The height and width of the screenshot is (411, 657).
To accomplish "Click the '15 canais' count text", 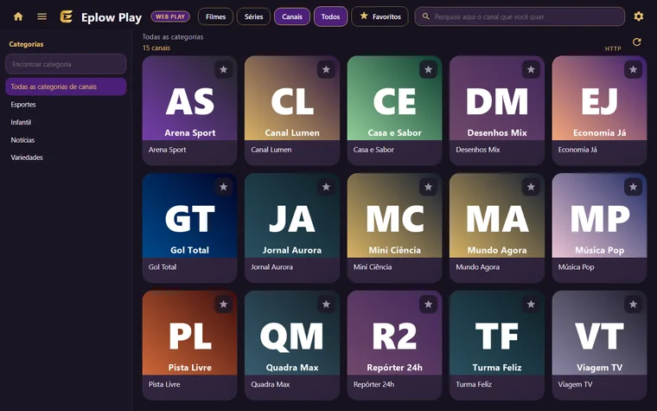I will click(x=156, y=48).
